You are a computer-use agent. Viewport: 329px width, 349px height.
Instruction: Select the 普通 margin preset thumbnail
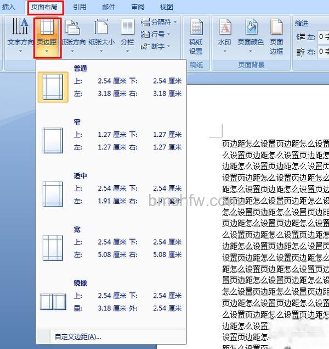53,87
